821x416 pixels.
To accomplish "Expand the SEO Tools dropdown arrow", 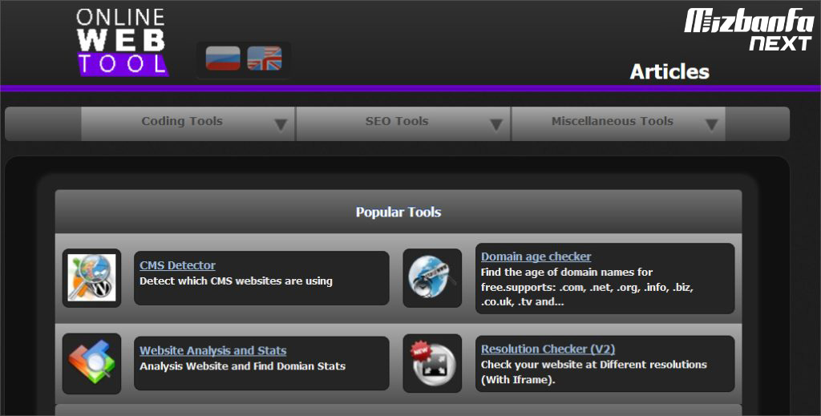I will (495, 124).
